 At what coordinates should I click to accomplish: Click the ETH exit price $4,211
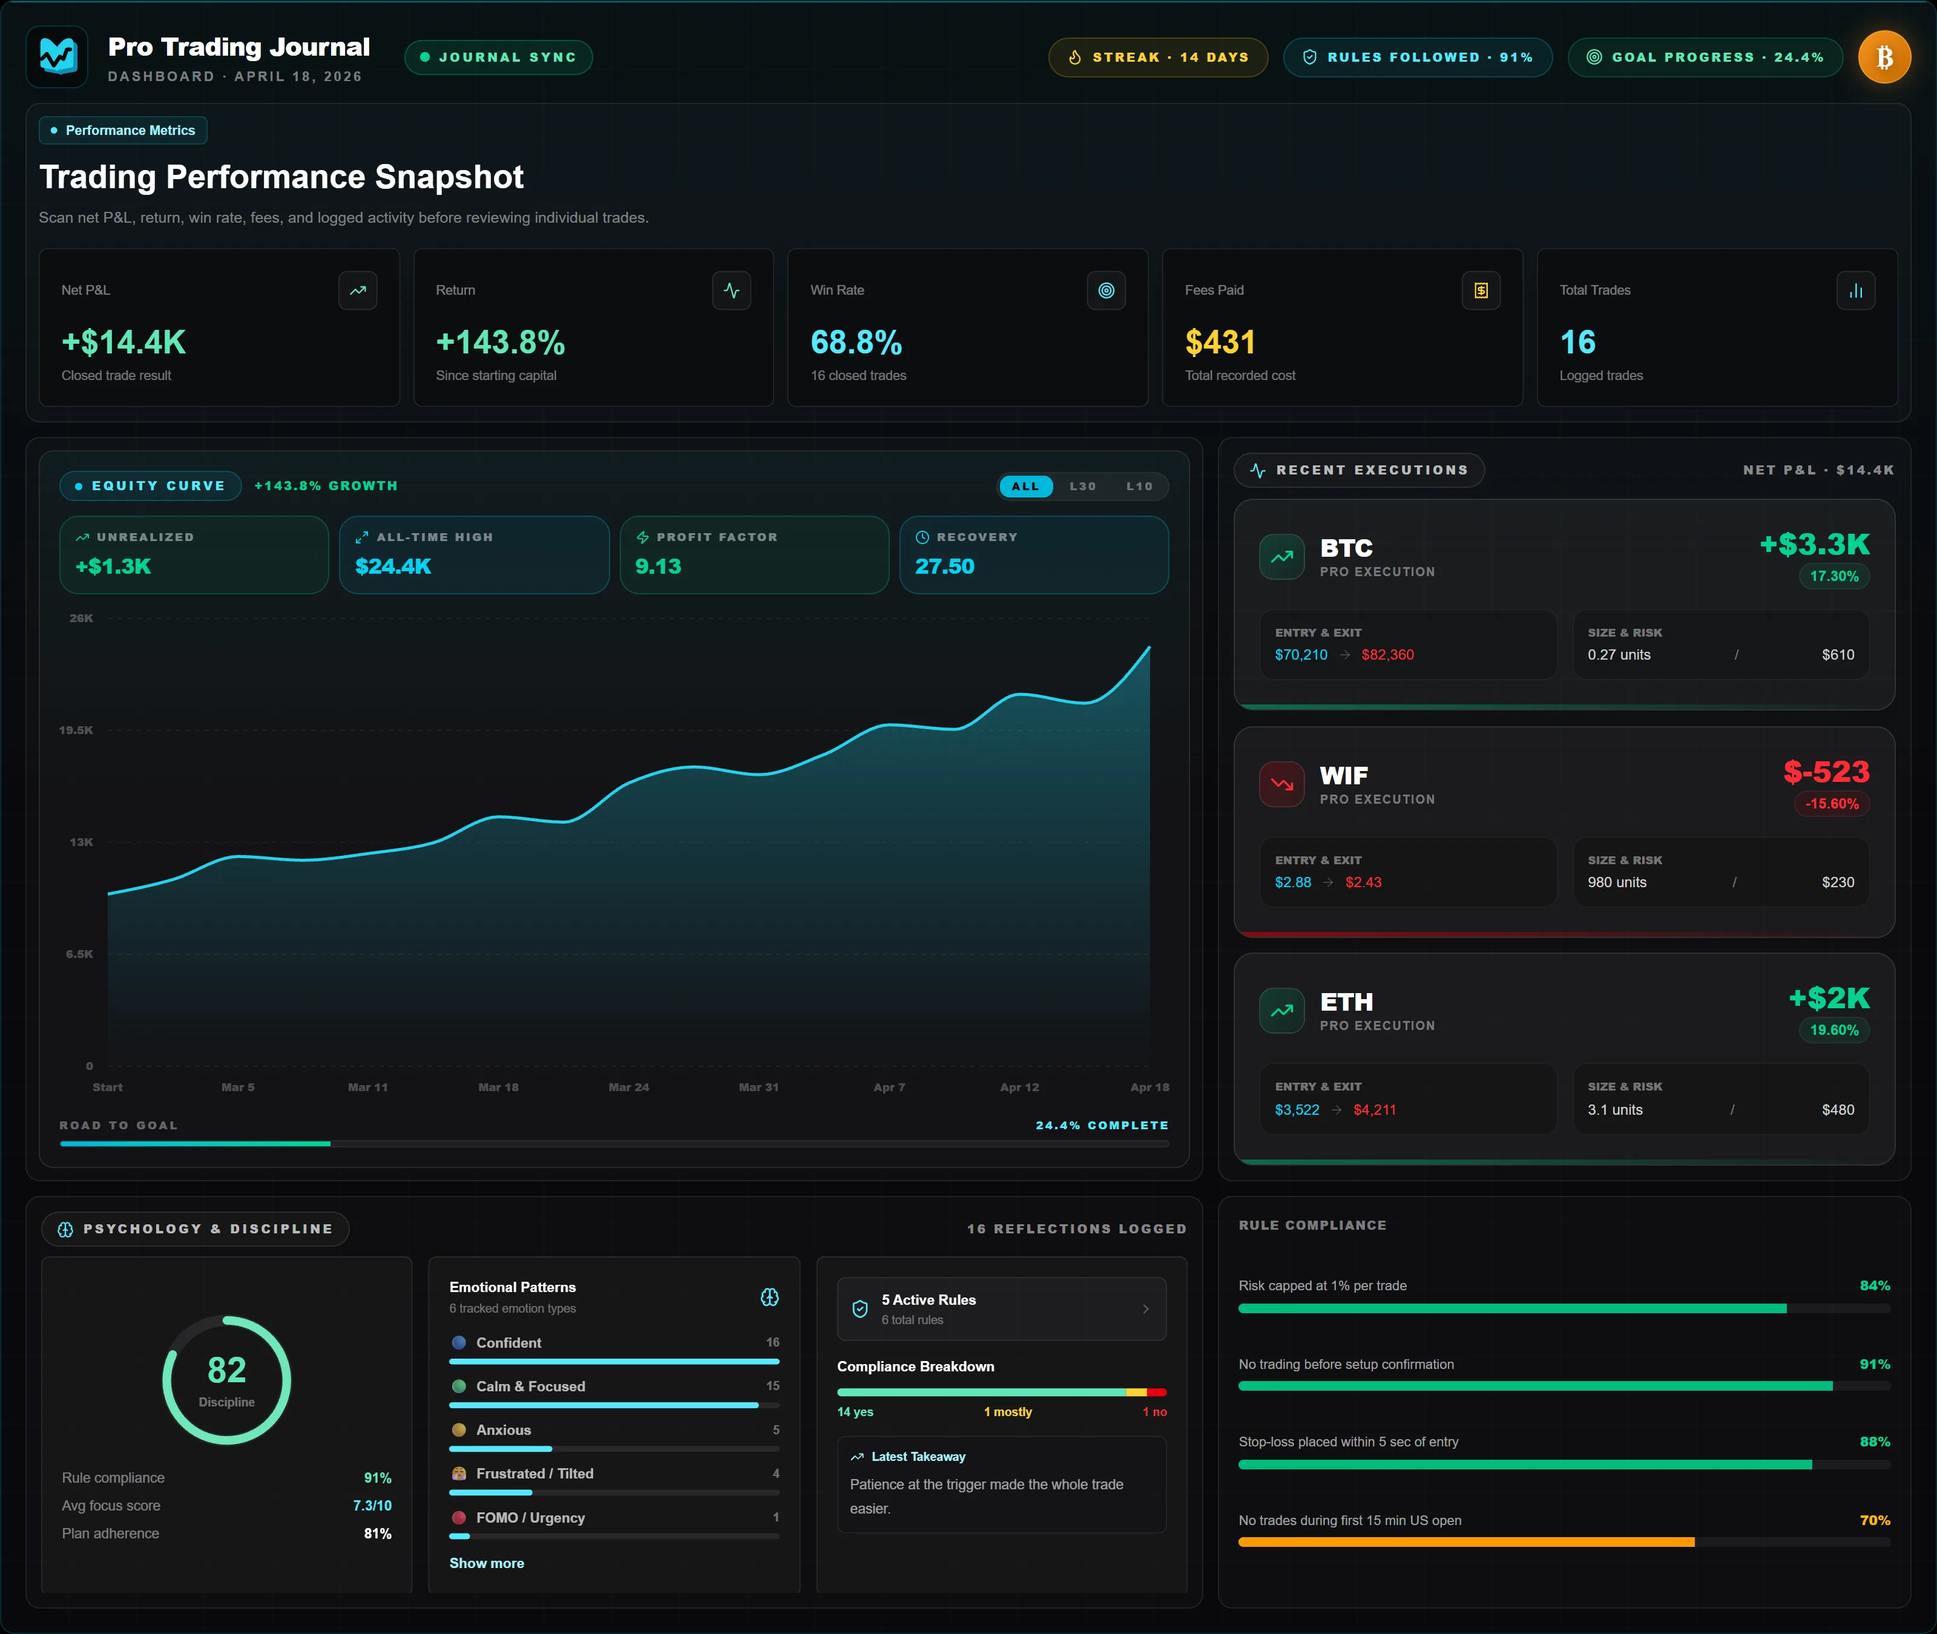pyautogui.click(x=1375, y=1110)
